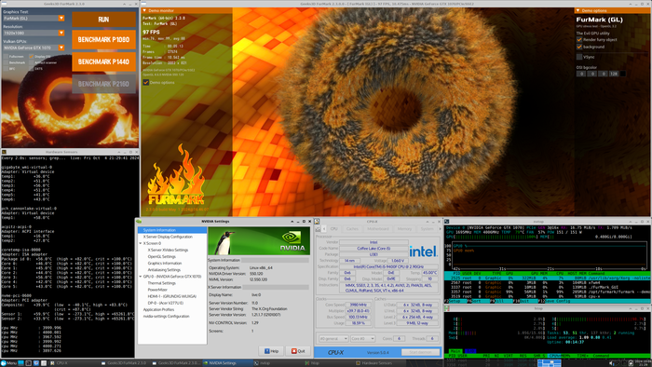Select OpenGL Settings in NVIDIA tree

tap(162, 256)
